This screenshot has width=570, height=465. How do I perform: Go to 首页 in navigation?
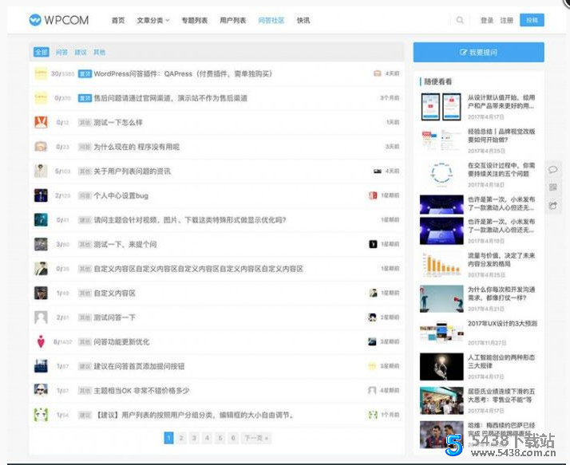coord(118,21)
